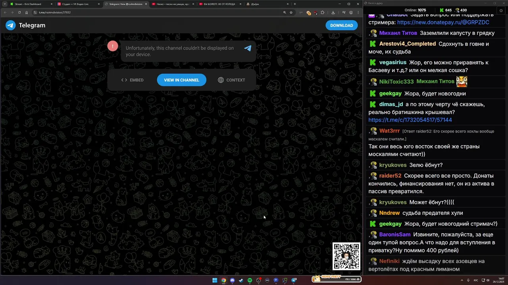Open the browser home page
The height and width of the screenshot is (285, 508).
pos(27,12)
